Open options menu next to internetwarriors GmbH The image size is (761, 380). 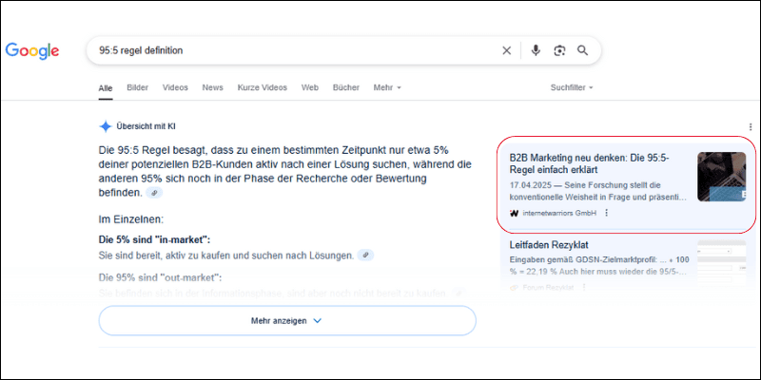pyautogui.click(x=606, y=213)
